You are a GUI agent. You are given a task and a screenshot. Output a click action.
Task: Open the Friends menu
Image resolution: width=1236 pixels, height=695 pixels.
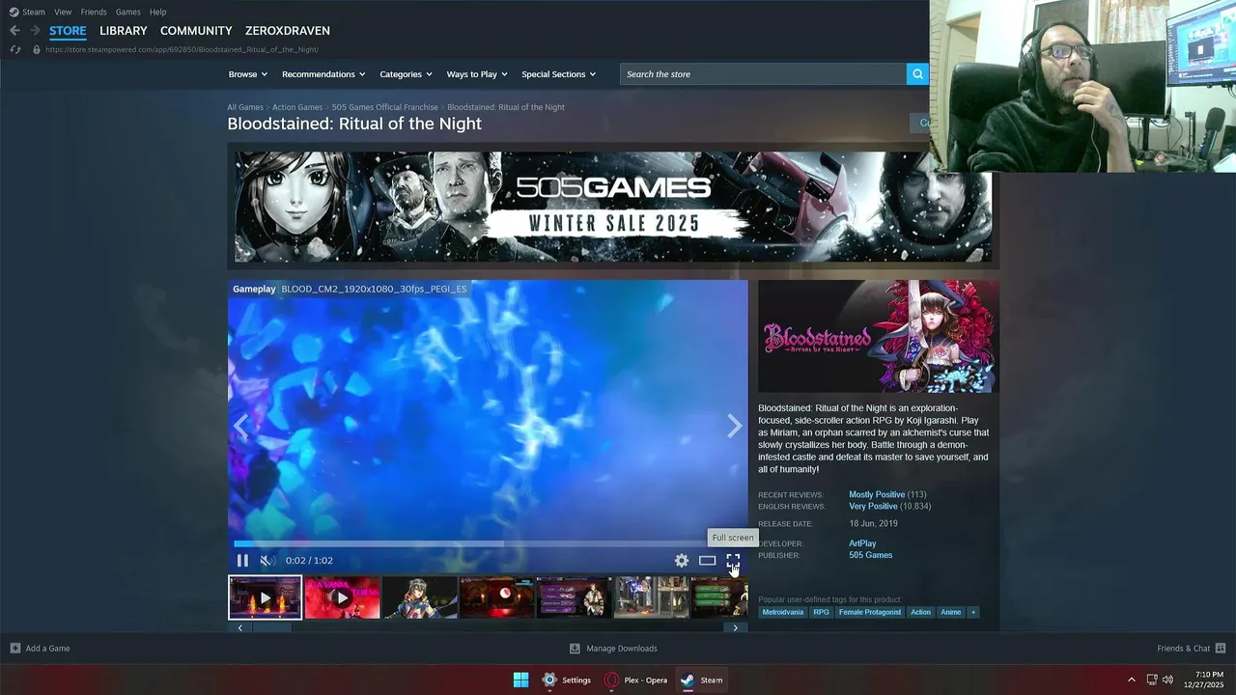point(94,12)
